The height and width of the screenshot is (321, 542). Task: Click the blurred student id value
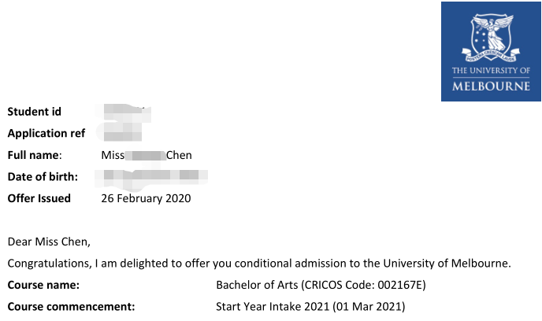tap(121, 112)
